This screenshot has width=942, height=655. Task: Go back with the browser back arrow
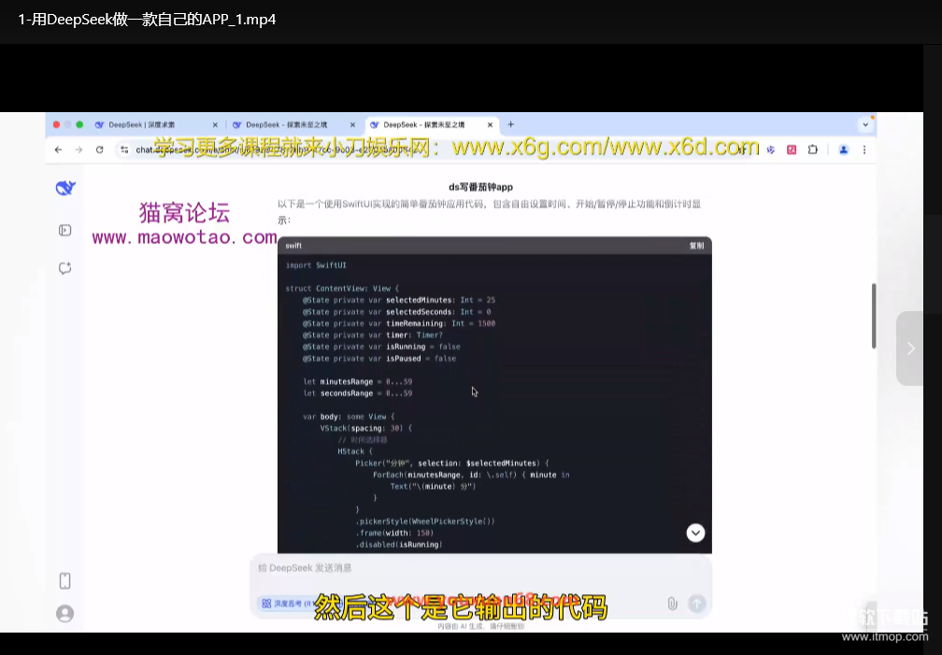(x=58, y=150)
